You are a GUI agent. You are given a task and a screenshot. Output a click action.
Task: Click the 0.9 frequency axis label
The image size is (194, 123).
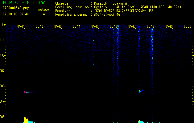(2, 71)
